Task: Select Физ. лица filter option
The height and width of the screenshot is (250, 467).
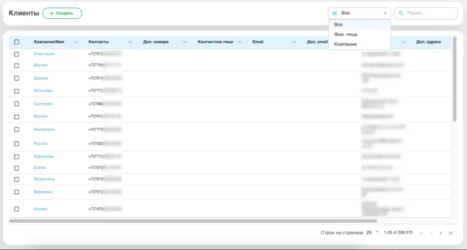Action: coord(345,34)
